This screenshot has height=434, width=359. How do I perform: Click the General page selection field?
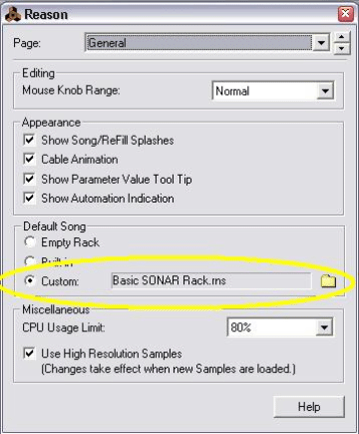[198, 43]
